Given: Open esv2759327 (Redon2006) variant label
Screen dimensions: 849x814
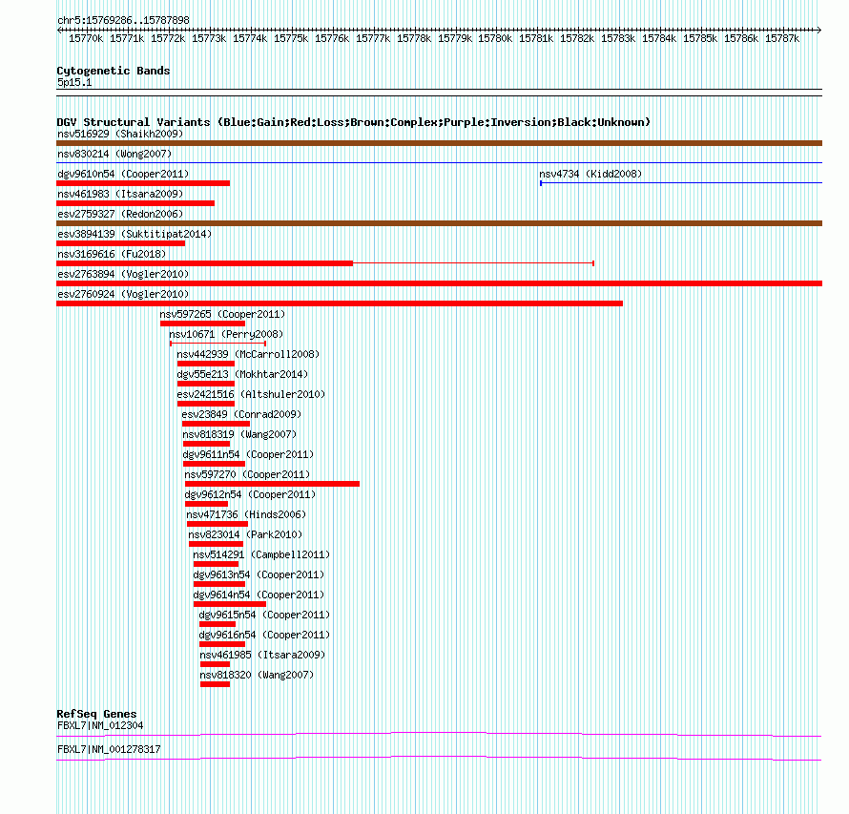Looking at the screenshot, I should coord(120,214).
